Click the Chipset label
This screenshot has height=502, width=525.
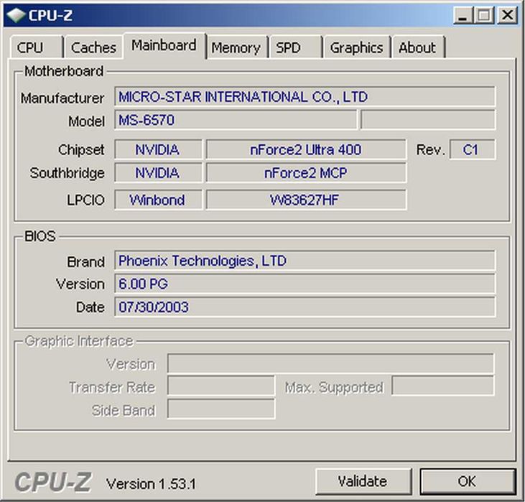pos(81,149)
